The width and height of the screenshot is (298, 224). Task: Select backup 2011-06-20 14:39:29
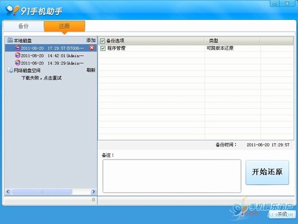[51, 63]
